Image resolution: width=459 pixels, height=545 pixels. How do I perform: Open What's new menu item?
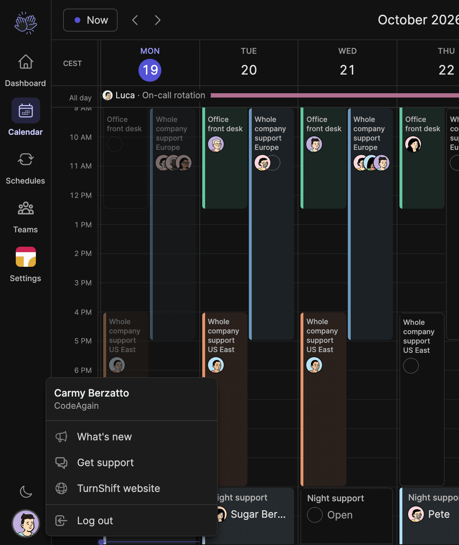pyautogui.click(x=132, y=437)
